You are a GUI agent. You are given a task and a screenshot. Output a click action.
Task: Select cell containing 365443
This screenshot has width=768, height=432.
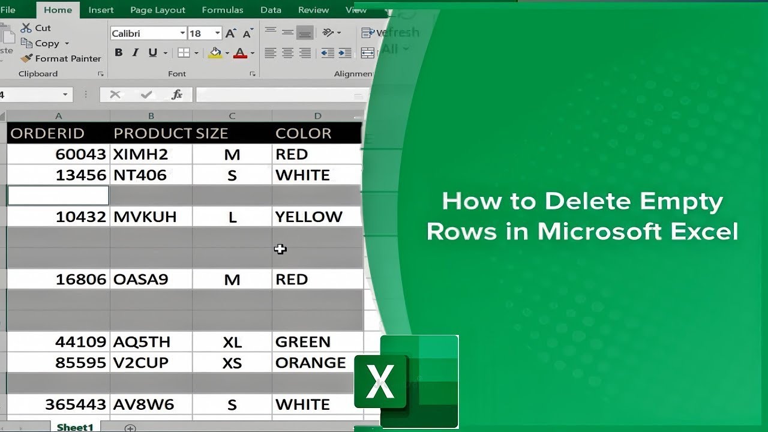click(x=58, y=404)
